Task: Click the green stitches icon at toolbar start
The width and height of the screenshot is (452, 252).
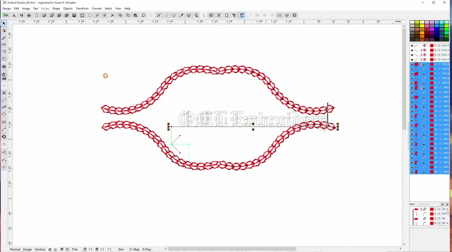Action: point(6,15)
